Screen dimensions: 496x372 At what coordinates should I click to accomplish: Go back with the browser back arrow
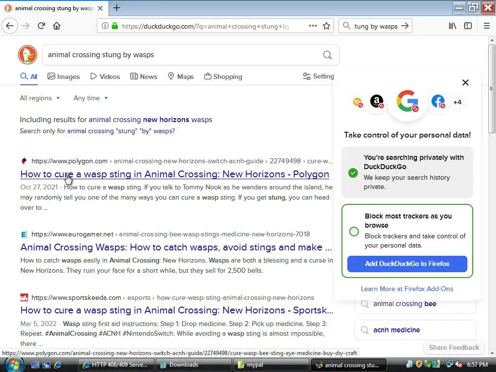point(10,26)
